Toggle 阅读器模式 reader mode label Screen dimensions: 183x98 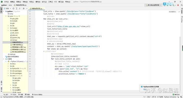(172, 12)
